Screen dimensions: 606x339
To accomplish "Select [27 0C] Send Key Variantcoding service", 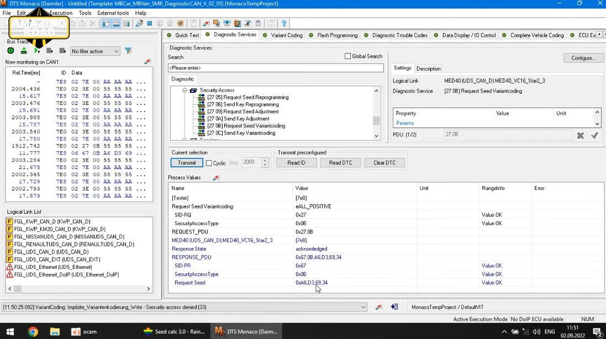I will coord(241,133).
